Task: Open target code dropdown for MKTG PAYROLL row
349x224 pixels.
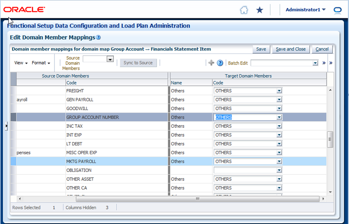Action: coord(279,161)
